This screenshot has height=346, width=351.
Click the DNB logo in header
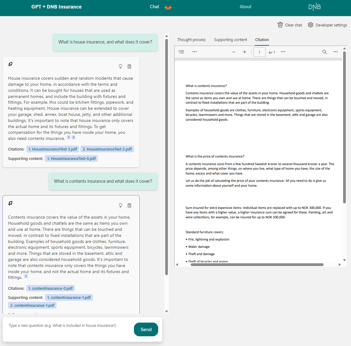tap(314, 7)
